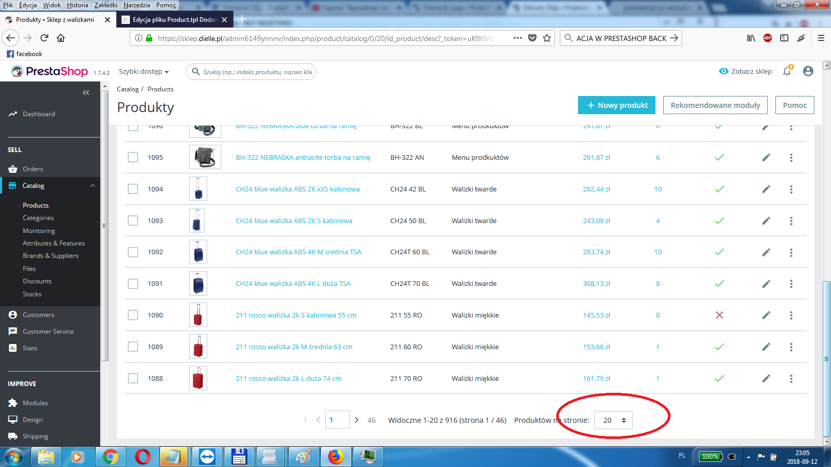Viewport: 831px width, 467px height.
Task: Collapse the Catalog menu section
Action: (92, 186)
